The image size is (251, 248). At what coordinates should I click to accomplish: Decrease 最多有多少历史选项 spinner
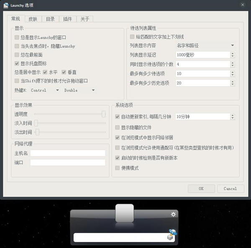point(233,84)
